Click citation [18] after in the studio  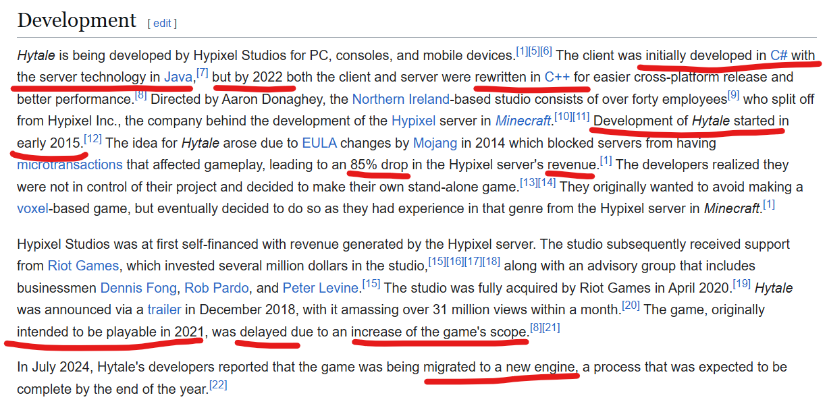click(x=491, y=261)
